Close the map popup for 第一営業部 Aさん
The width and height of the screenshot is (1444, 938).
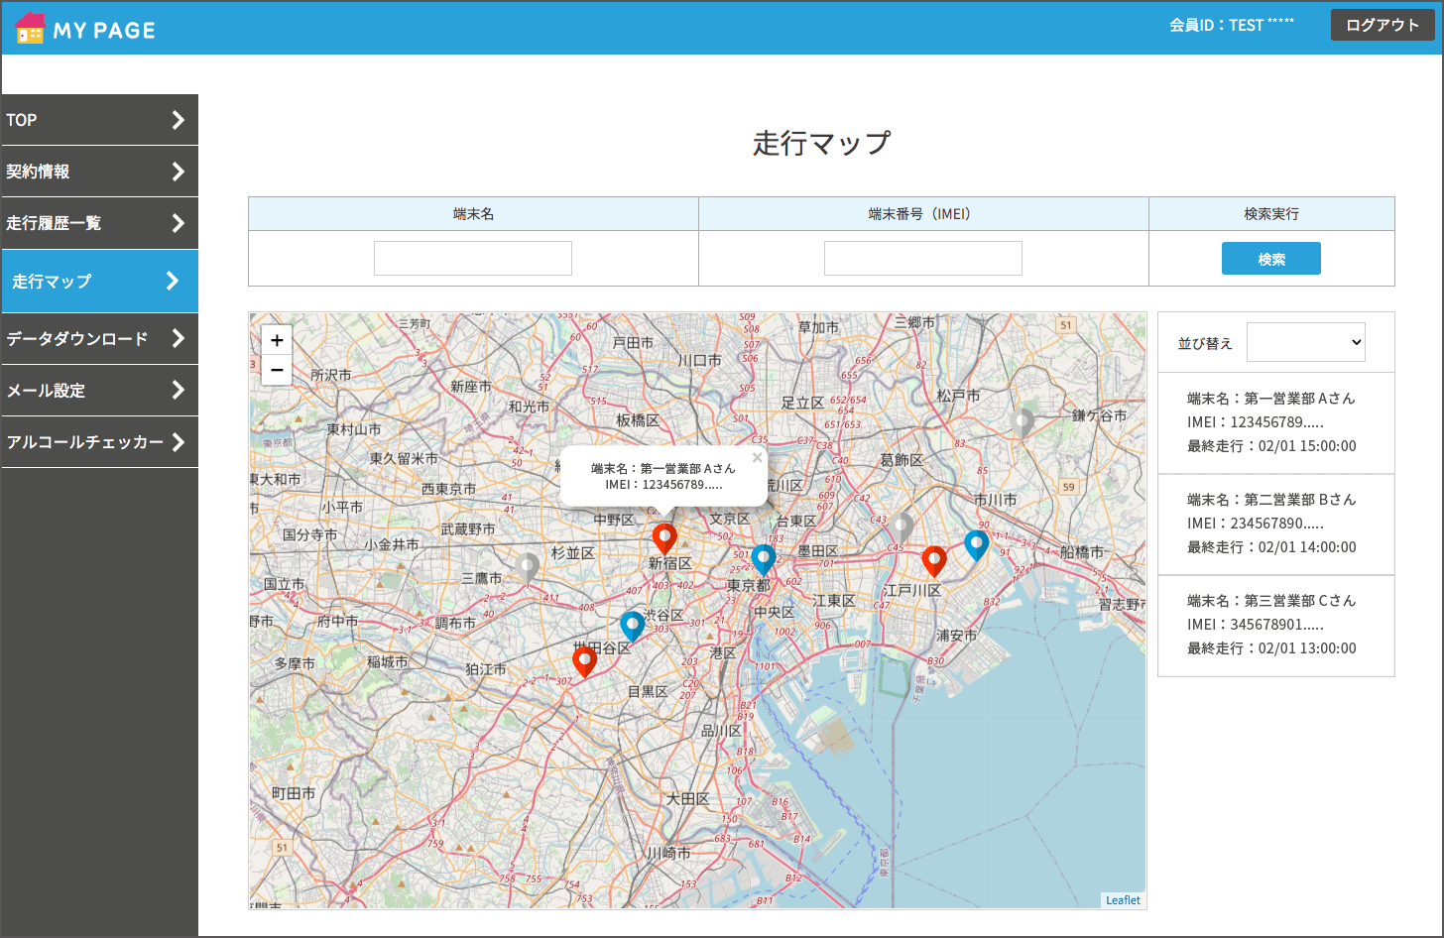tap(757, 458)
